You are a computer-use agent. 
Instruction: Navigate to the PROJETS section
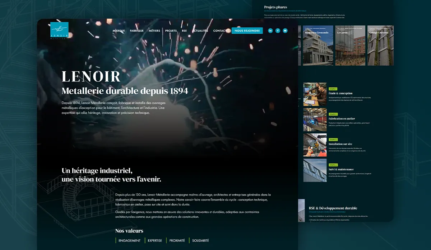[171, 31]
